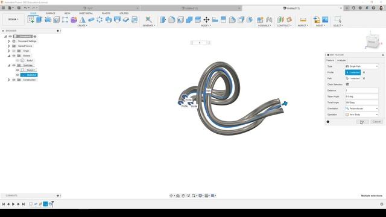
Task: Select the Revolve tool icon
Action: 48,20
